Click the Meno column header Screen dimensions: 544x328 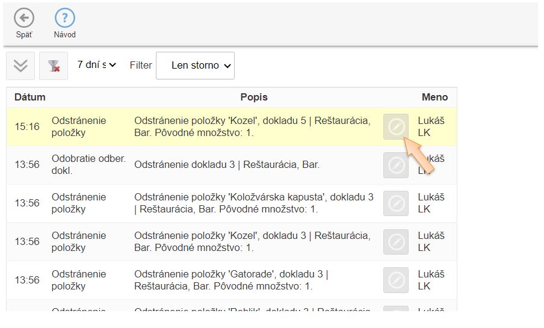(x=434, y=97)
